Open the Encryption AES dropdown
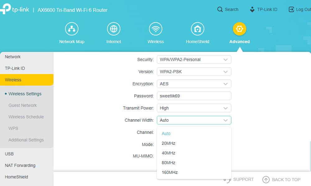The height and width of the screenshot is (186, 311). [x=194, y=84]
